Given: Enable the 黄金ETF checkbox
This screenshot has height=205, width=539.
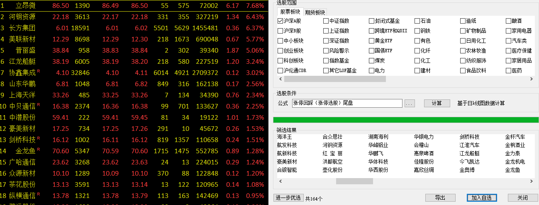Looking at the screenshot, I should tap(372, 41).
